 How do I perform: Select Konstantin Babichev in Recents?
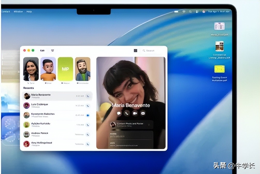click(52, 115)
